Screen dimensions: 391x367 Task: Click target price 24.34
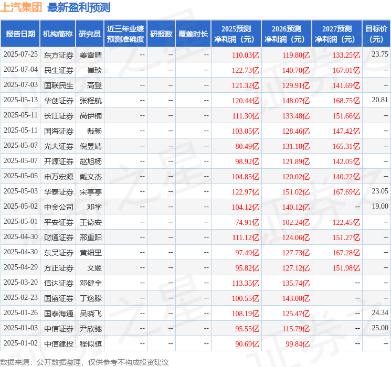(x=380, y=312)
